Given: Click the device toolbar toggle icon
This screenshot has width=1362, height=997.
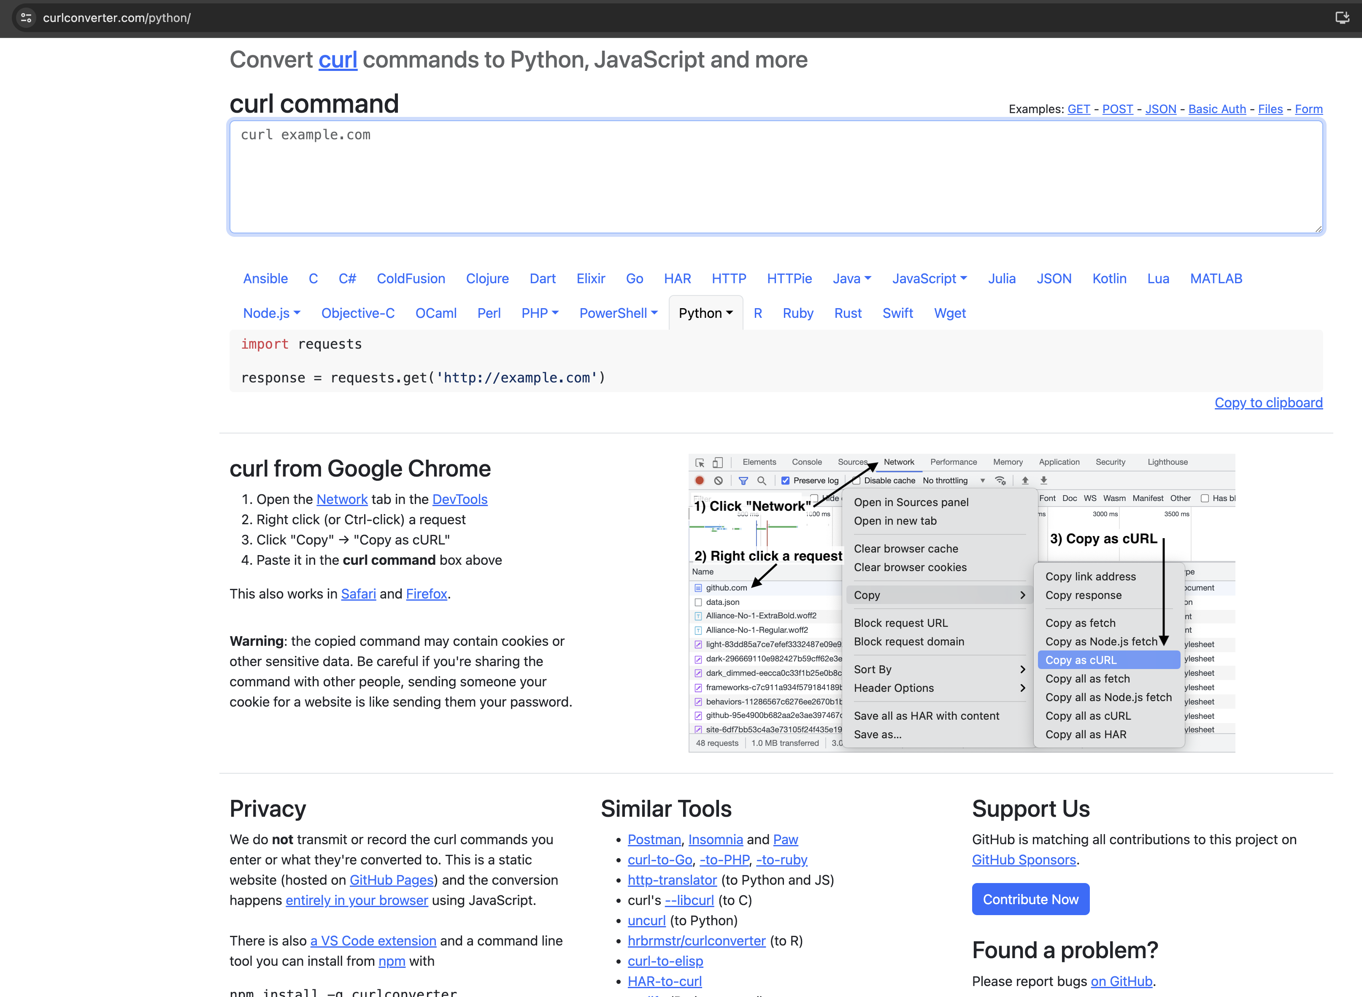Looking at the screenshot, I should [718, 462].
